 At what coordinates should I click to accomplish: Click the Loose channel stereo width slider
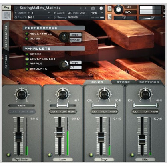click(63, 105)
